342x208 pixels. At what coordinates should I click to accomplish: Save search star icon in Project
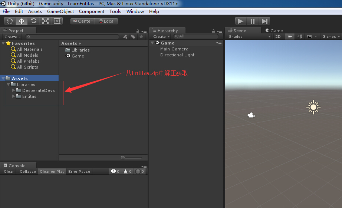coord(141,37)
